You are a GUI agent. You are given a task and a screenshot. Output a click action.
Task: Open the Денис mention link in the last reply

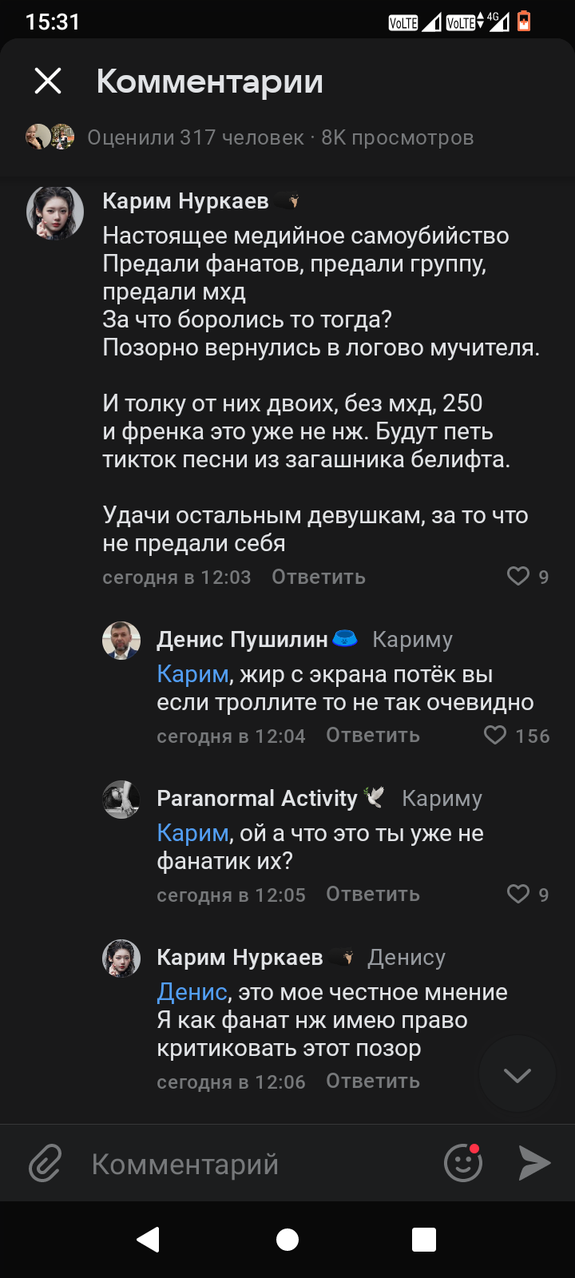192,992
